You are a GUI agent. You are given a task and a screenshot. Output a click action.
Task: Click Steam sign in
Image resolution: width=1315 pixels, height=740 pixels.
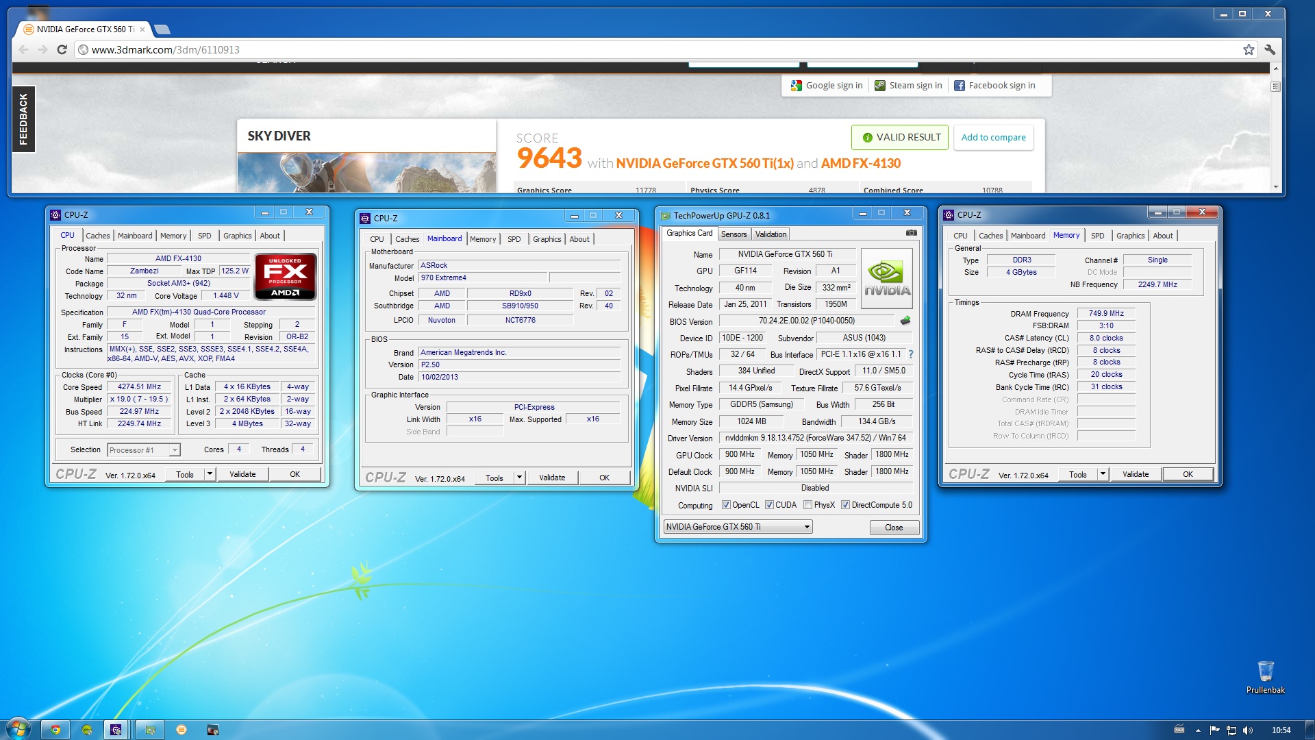point(908,85)
